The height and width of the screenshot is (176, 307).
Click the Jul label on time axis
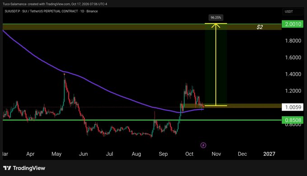[109, 154]
